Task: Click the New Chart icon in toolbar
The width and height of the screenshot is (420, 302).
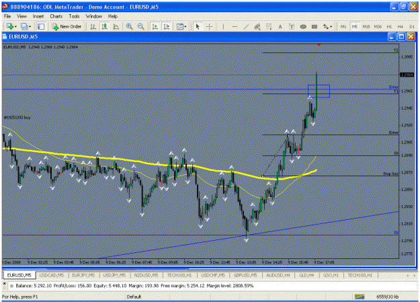Action: [x=9, y=26]
